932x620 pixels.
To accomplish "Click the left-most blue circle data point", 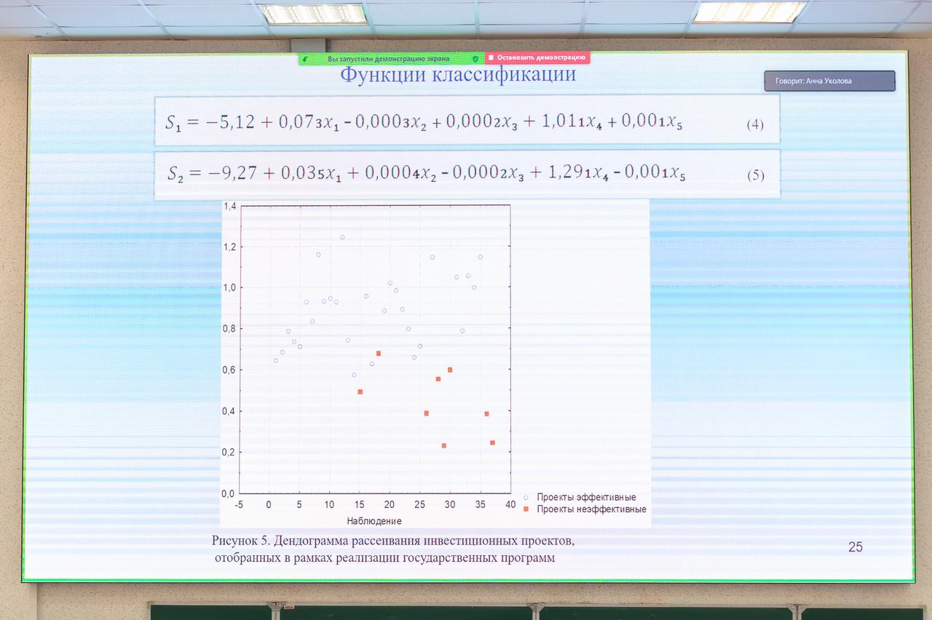I will [x=275, y=360].
